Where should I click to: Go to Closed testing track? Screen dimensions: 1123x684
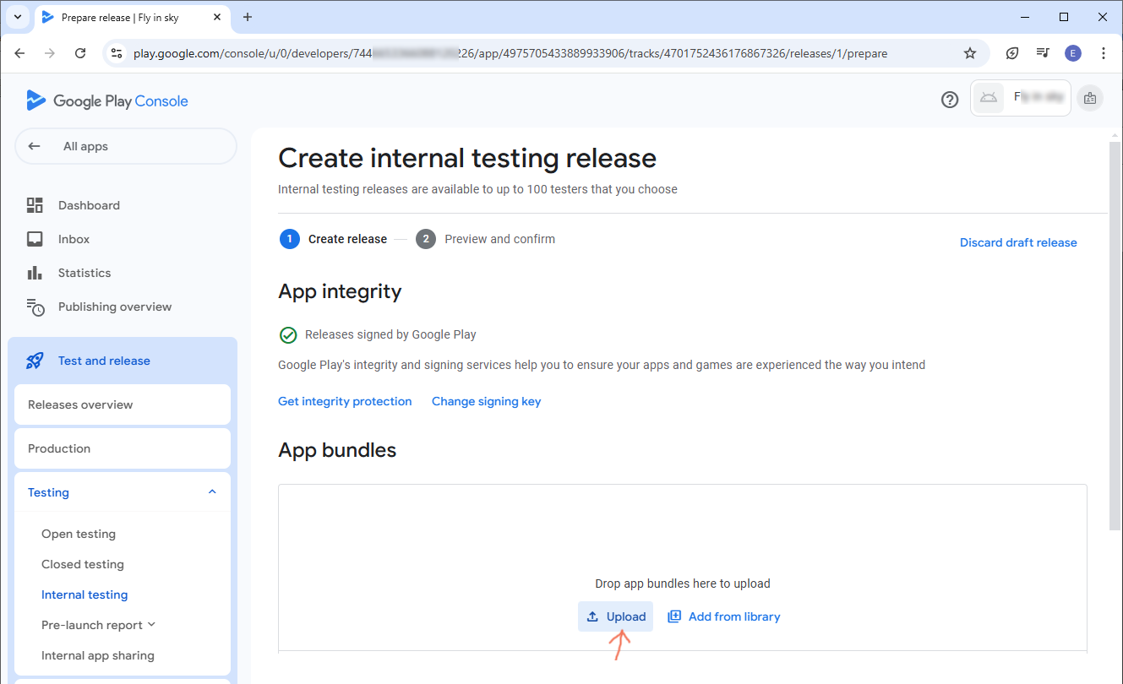pyautogui.click(x=83, y=564)
